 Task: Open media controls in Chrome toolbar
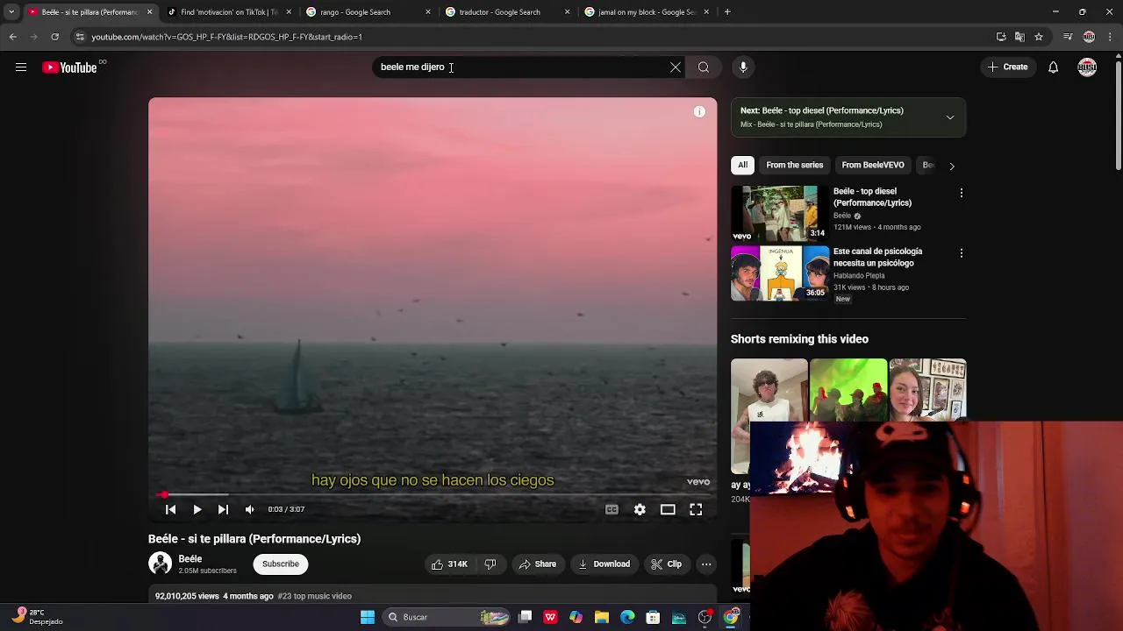coord(1068,37)
